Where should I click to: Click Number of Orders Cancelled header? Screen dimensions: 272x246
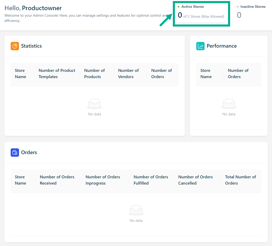pos(195,180)
